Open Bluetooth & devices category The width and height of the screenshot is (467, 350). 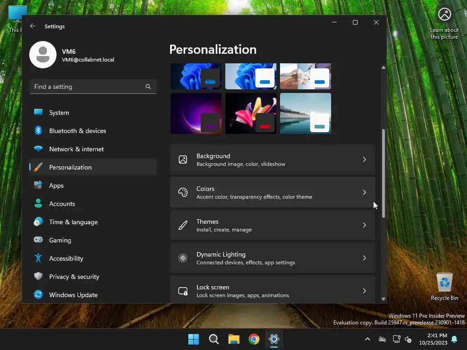pyautogui.click(x=93, y=131)
